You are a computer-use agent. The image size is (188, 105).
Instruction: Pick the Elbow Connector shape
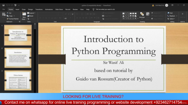tap(126, 16)
